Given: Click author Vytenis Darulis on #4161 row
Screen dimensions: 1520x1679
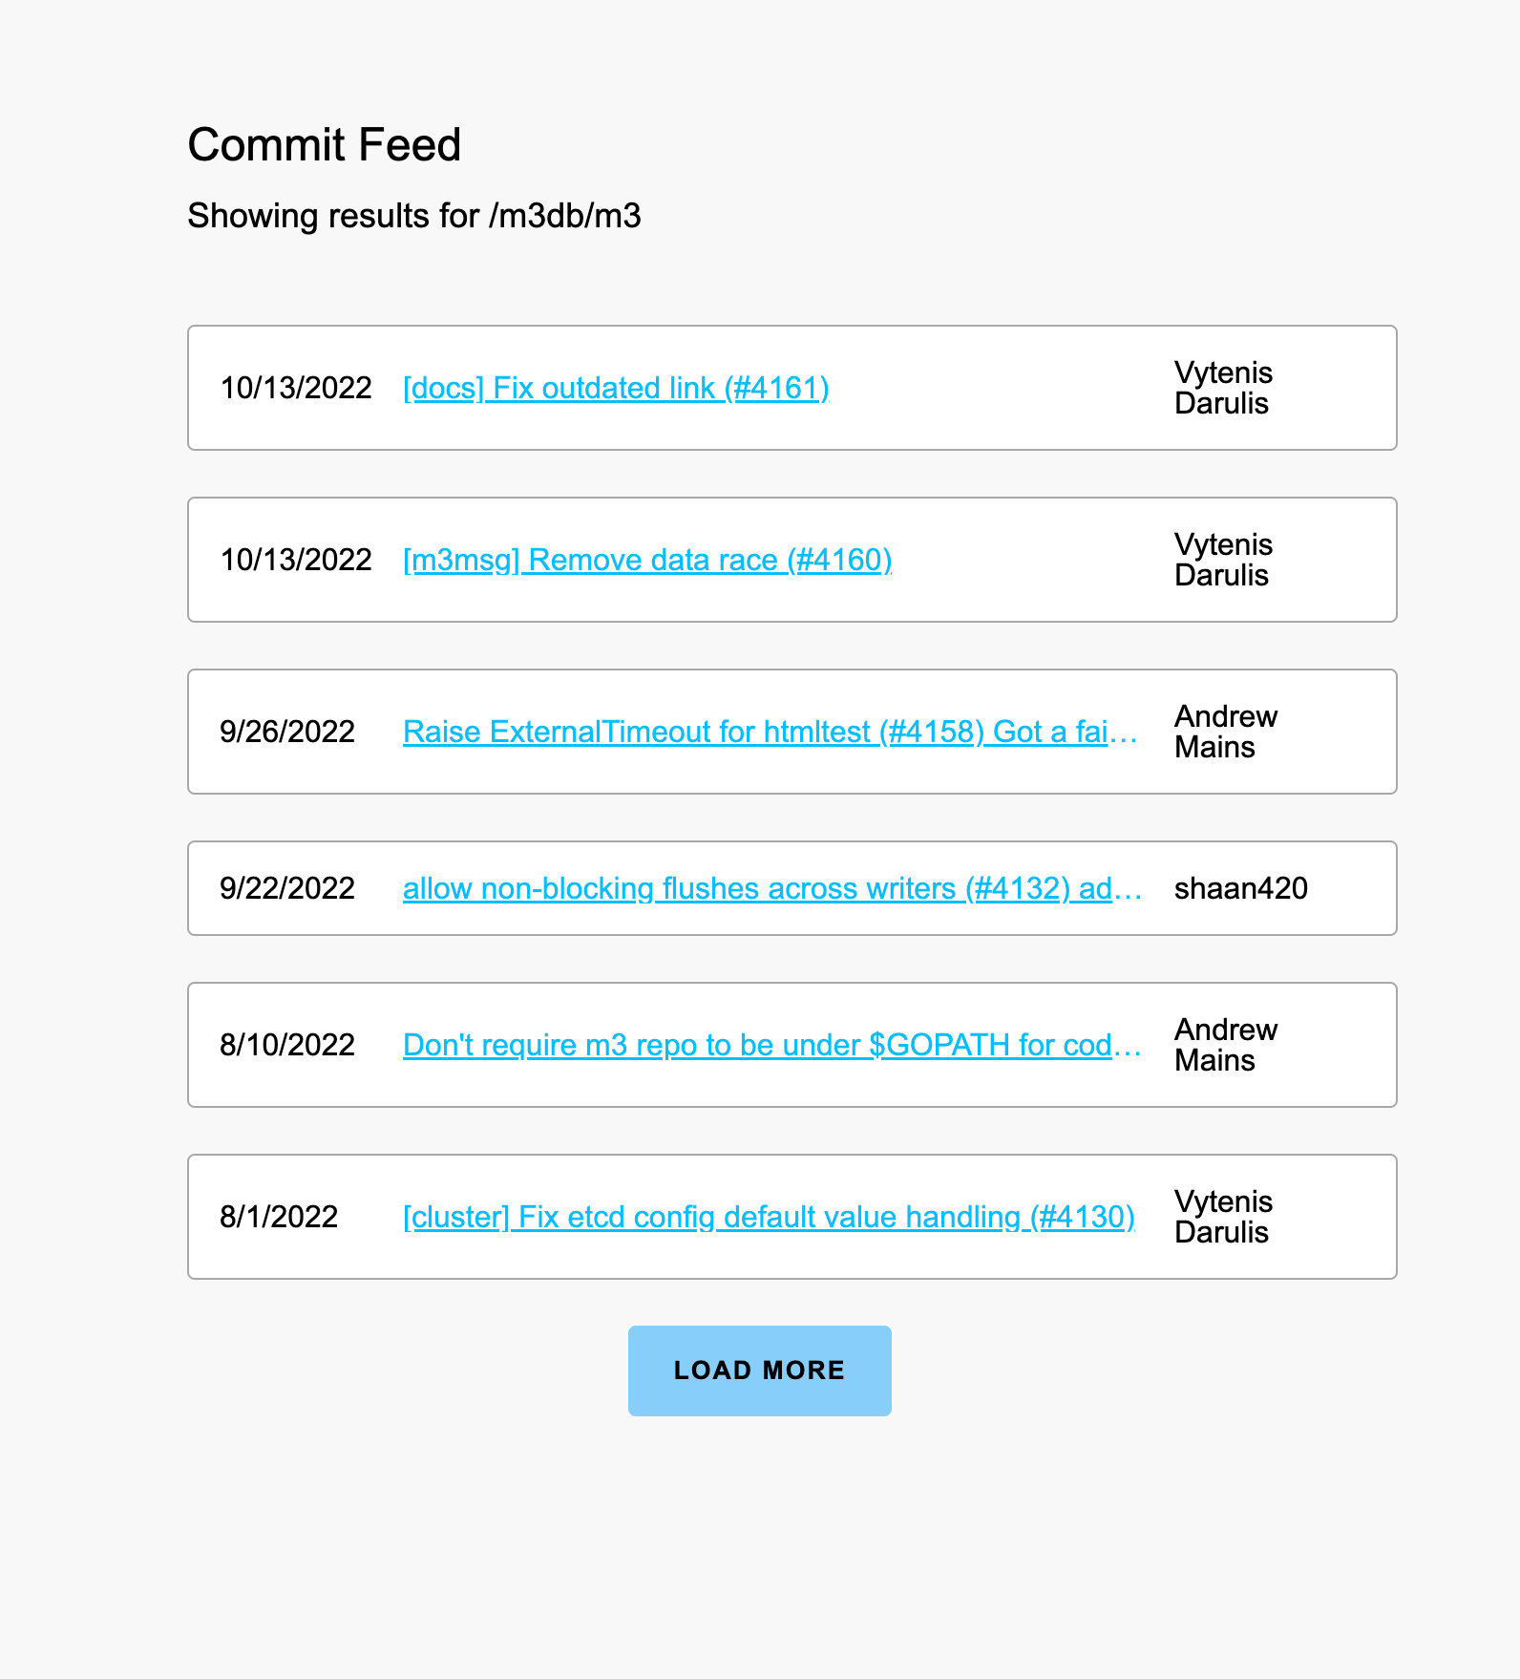Looking at the screenshot, I should coord(1223,388).
